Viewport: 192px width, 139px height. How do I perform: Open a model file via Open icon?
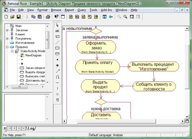12,17
